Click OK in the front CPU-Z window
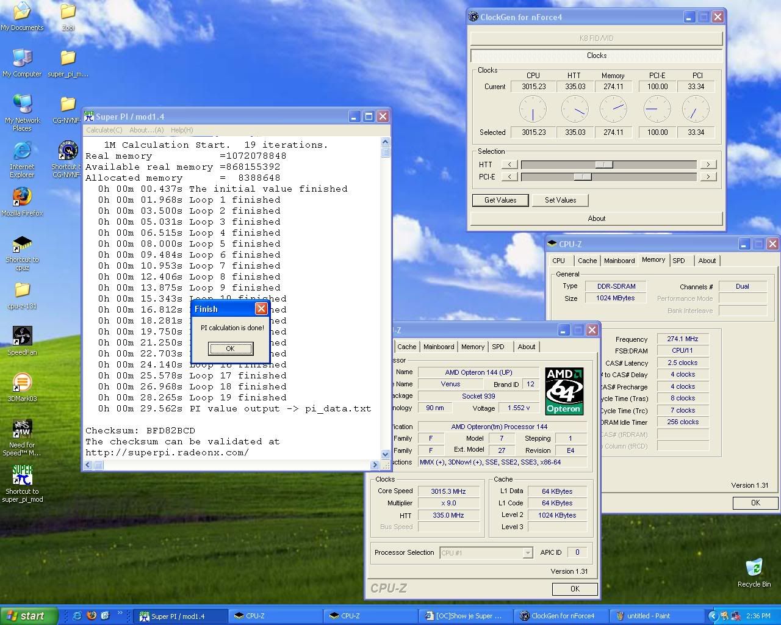Viewport: 781px width, 625px height. tap(575, 589)
